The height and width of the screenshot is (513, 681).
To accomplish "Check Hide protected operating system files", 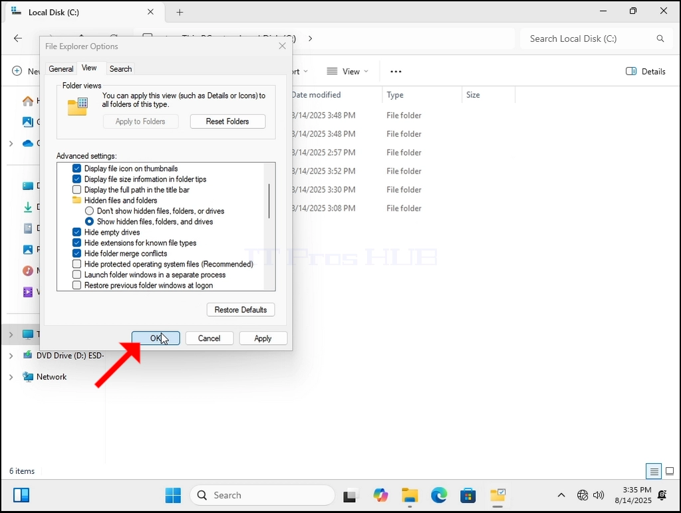I will [77, 264].
